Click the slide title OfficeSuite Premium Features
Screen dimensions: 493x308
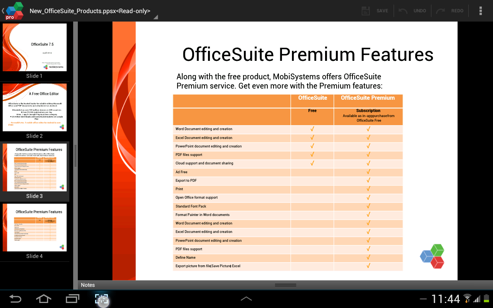308,54
